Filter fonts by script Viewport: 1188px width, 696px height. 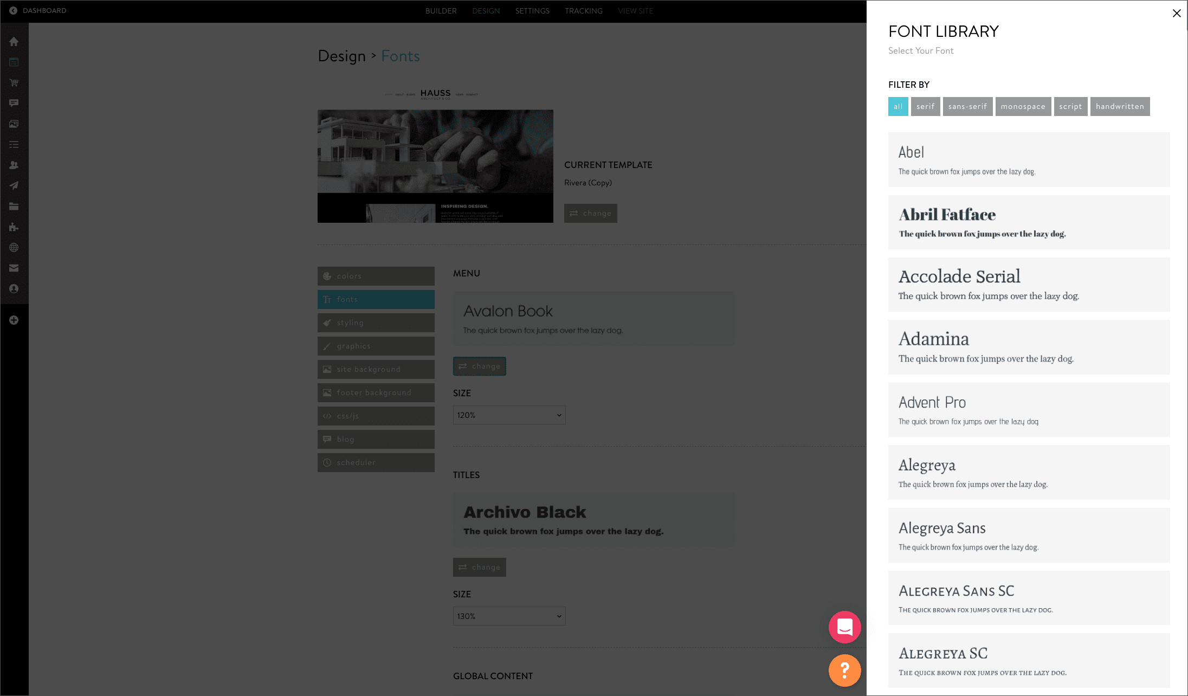point(1070,106)
